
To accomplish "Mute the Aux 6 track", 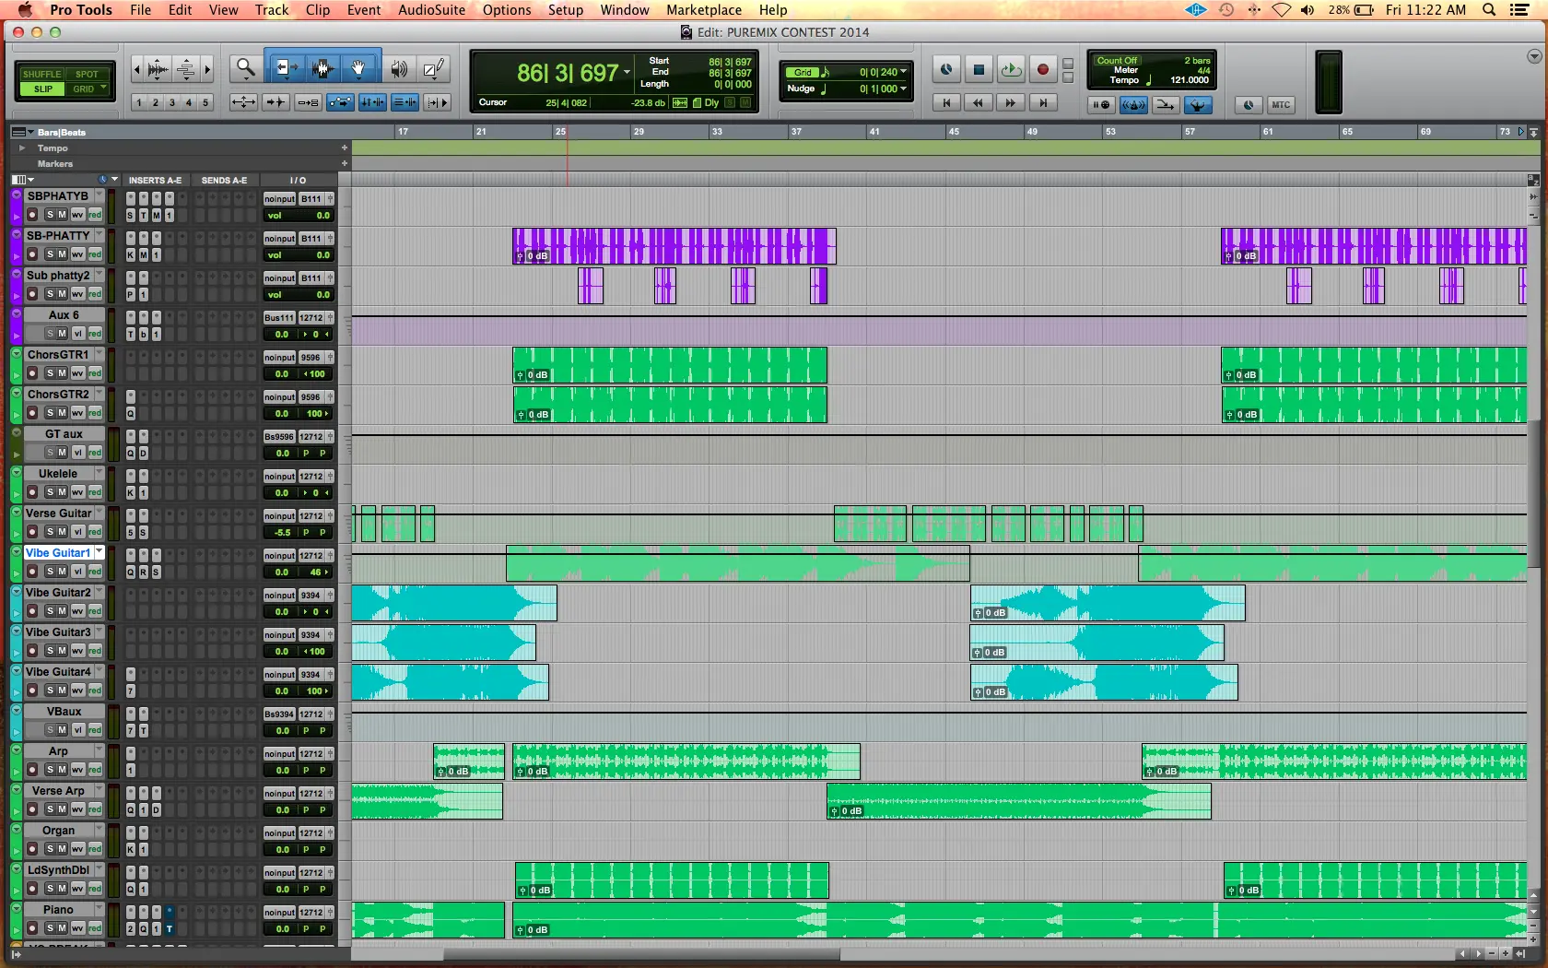I will click(x=62, y=334).
